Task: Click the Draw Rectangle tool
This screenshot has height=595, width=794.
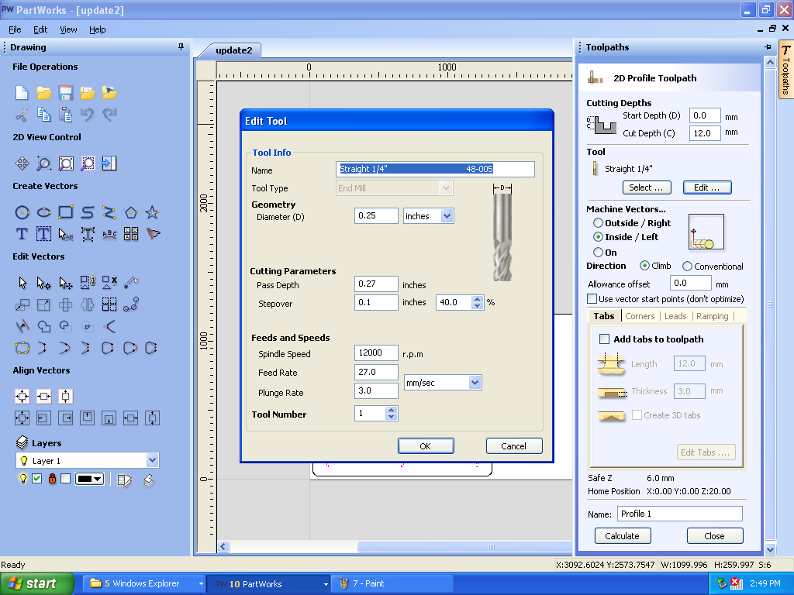Action: (65, 212)
